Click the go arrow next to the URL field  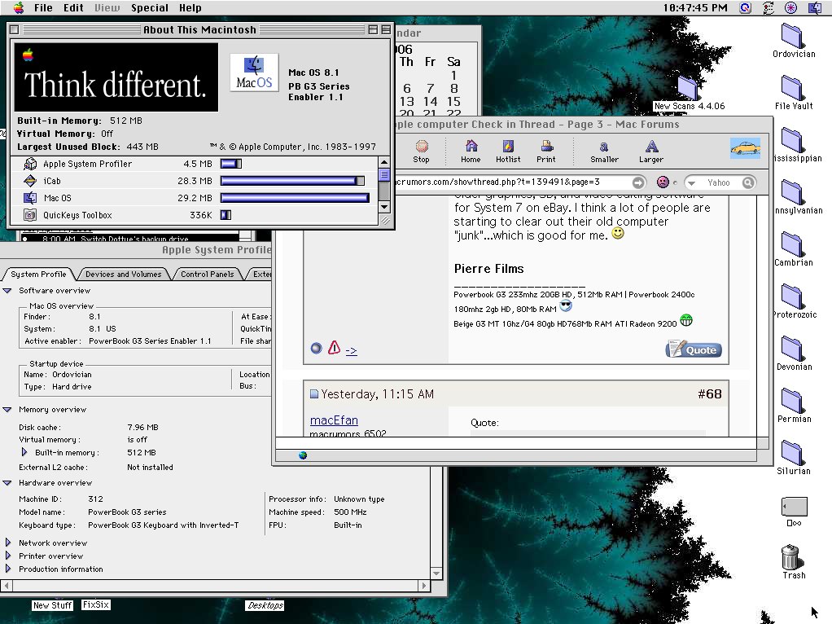click(637, 182)
